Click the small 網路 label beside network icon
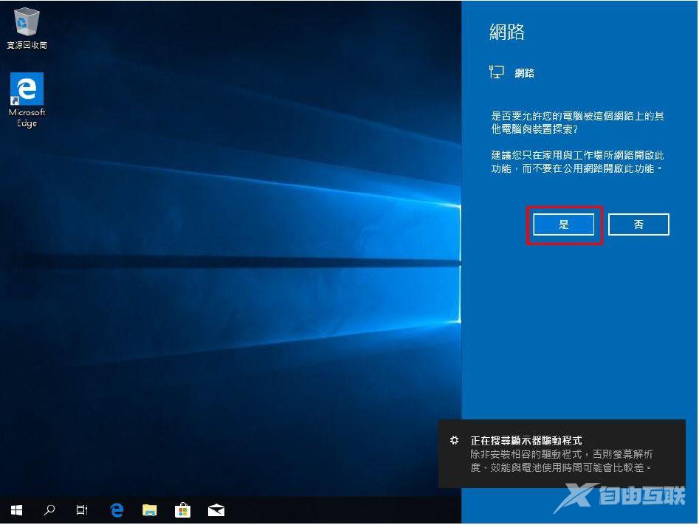Screen dimensions: 699x525 524,72
